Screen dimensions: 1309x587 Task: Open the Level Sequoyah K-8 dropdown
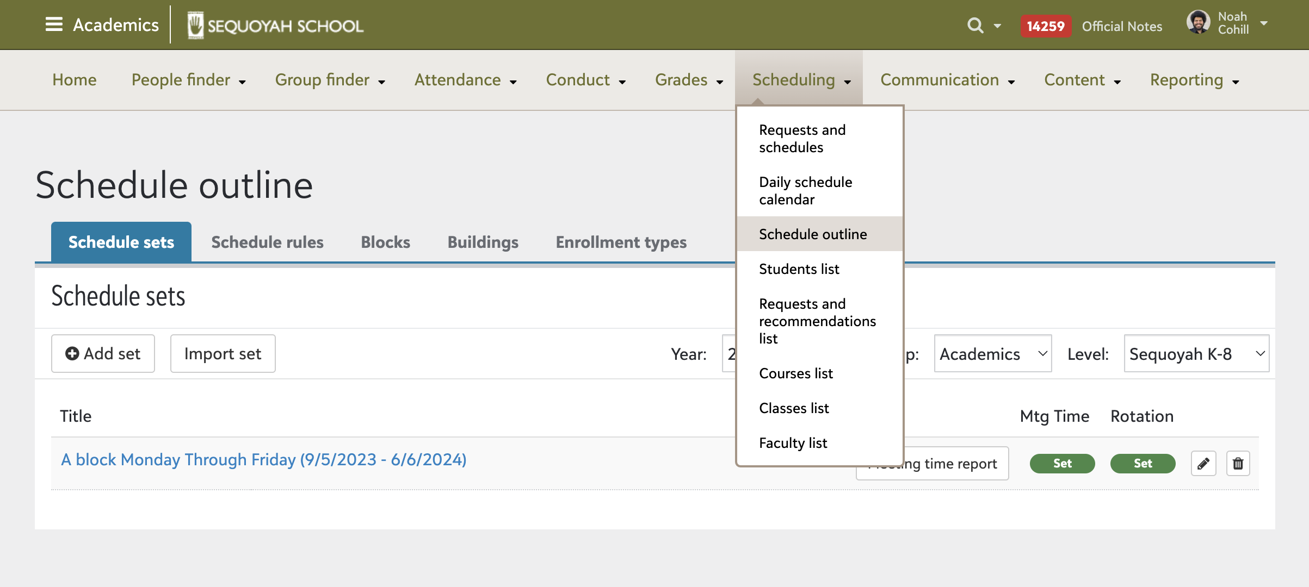pos(1196,354)
